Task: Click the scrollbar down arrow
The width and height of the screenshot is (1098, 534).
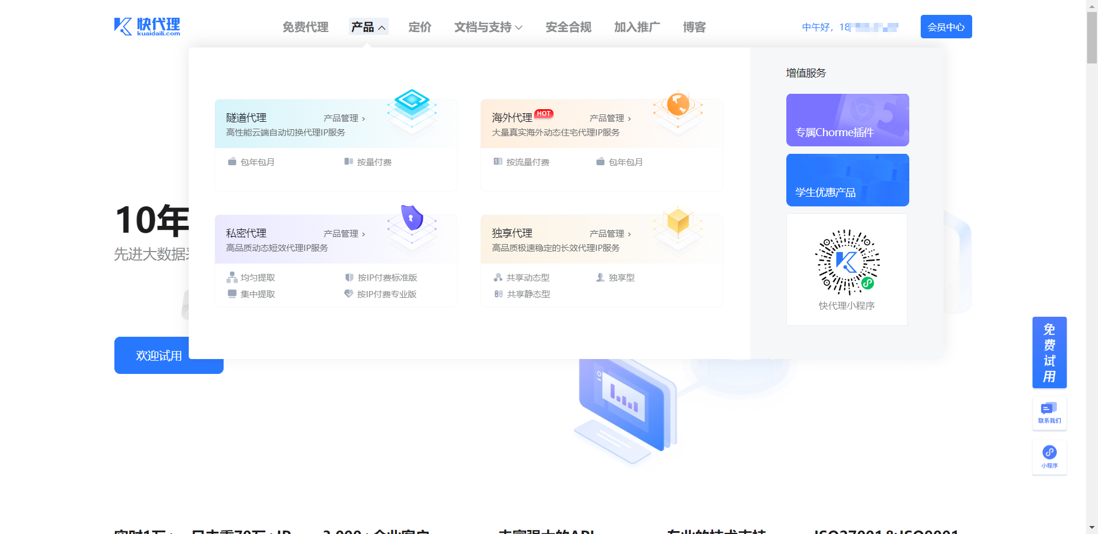Action: point(1092,528)
